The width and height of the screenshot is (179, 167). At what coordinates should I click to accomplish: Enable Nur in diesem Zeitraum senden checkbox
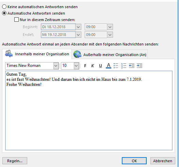click(16, 20)
